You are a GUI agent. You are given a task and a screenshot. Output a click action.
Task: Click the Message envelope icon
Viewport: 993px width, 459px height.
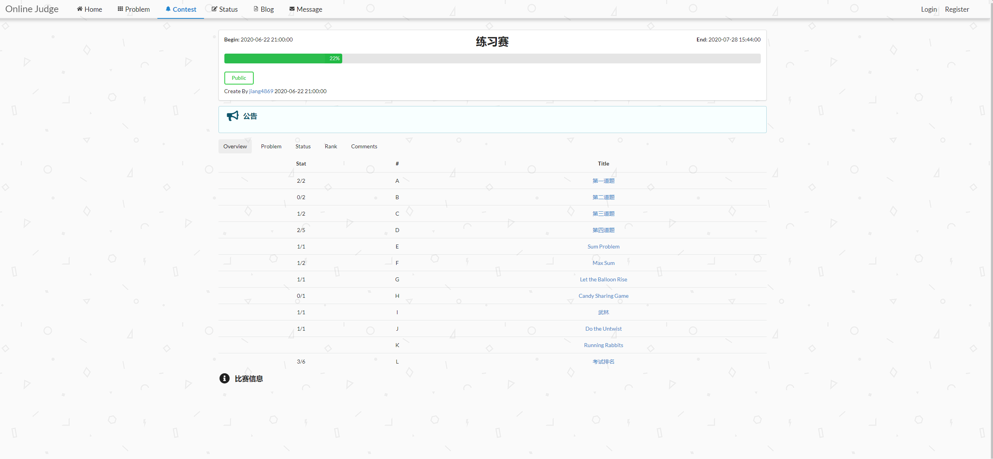292,9
